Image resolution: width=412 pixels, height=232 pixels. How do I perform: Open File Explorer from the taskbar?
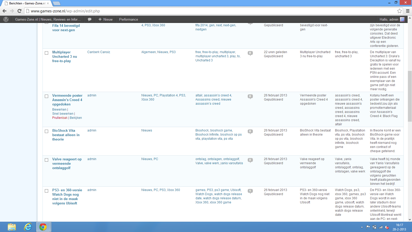pos(12,227)
